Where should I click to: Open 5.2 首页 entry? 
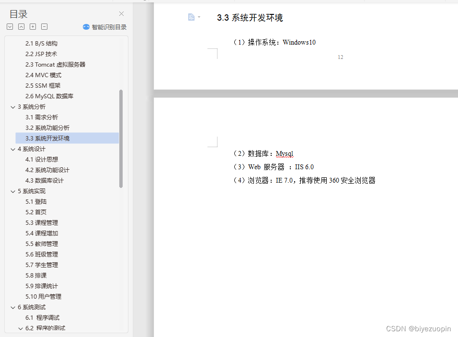(x=36, y=212)
